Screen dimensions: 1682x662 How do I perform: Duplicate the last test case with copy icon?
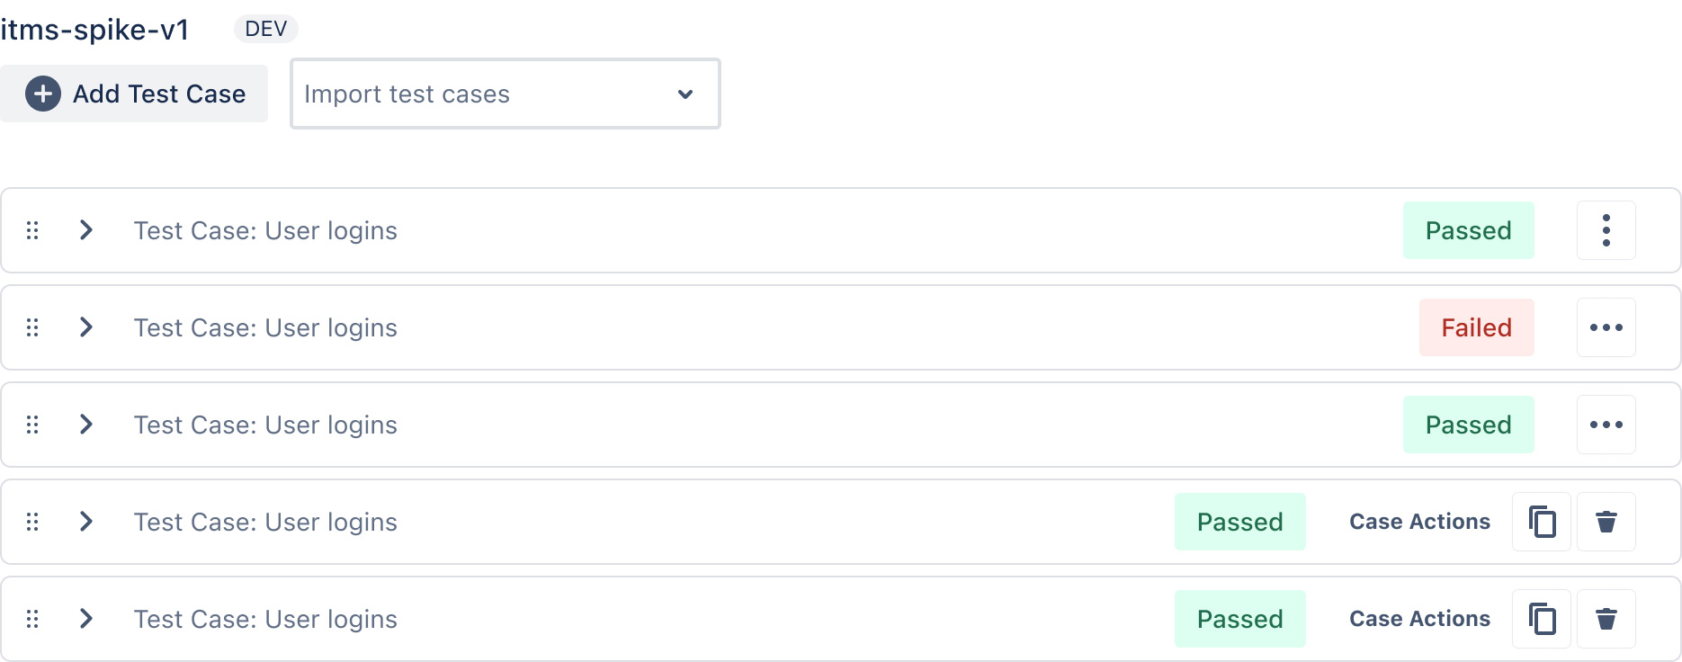pos(1542,619)
